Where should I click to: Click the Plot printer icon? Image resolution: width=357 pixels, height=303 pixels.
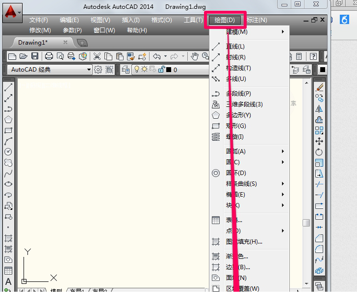pyautogui.click(x=49, y=56)
